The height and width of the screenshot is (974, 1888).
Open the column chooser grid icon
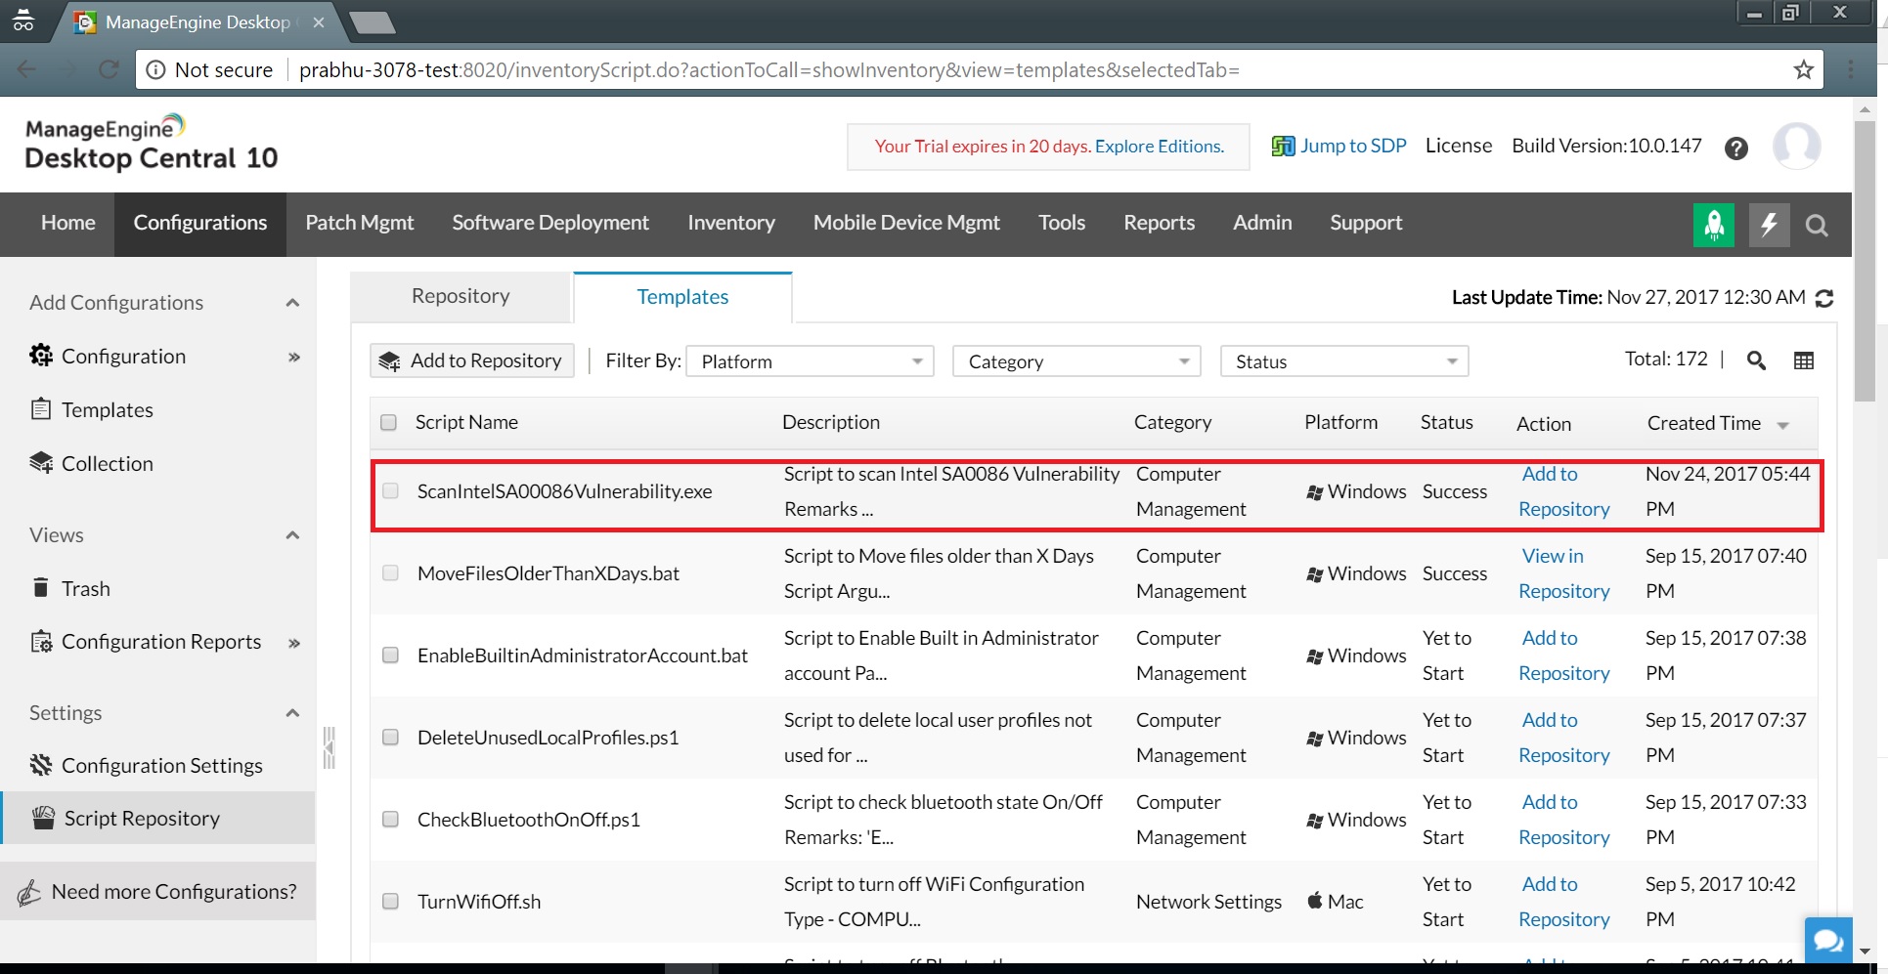click(1804, 360)
